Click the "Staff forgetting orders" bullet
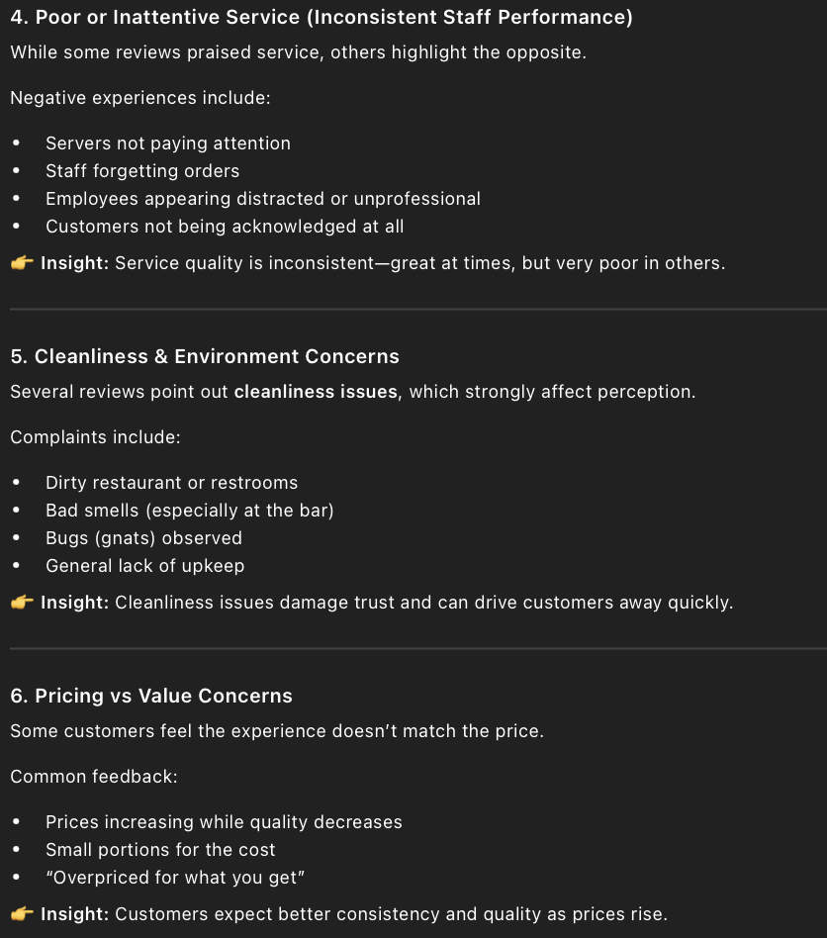827x938 pixels. (142, 171)
